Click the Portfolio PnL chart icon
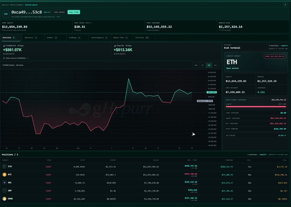This screenshot has height=207, width=291. [4, 46]
